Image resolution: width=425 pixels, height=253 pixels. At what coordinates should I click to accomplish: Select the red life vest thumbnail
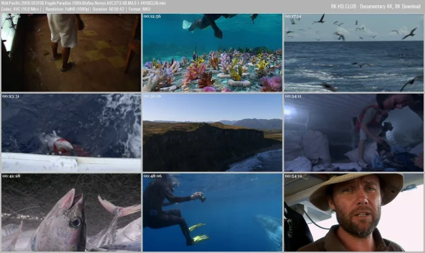pyautogui.click(x=354, y=133)
